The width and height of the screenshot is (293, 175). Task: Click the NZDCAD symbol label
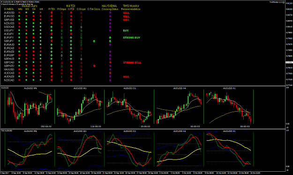[9, 80]
